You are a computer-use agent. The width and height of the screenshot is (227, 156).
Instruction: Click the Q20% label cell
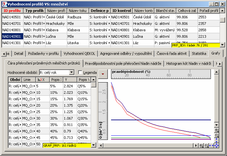pyautogui.click(x=84, y=105)
